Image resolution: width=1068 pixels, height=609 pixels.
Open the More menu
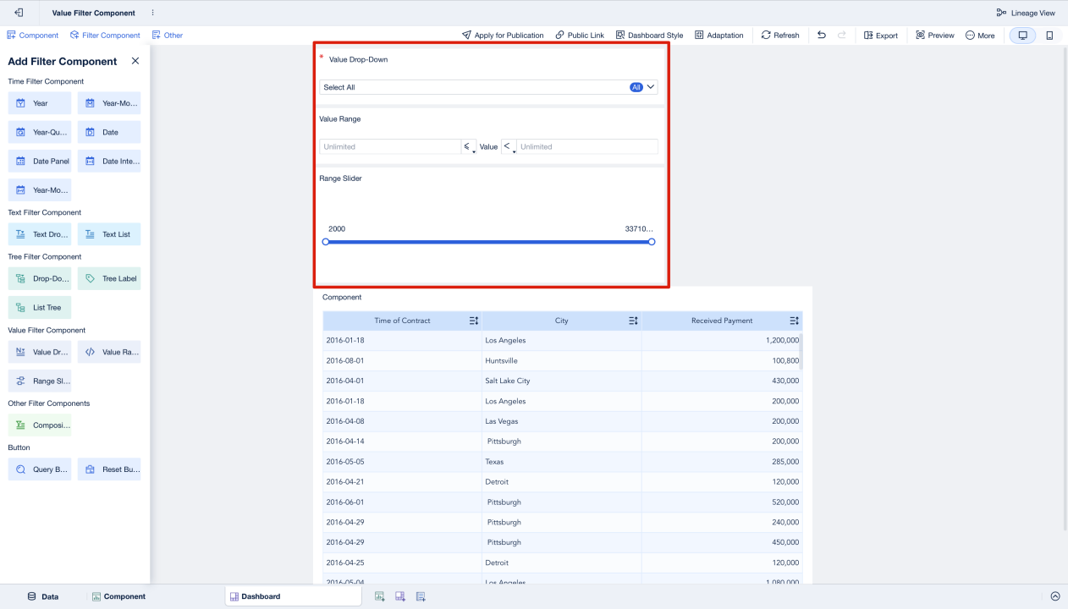tap(980, 36)
